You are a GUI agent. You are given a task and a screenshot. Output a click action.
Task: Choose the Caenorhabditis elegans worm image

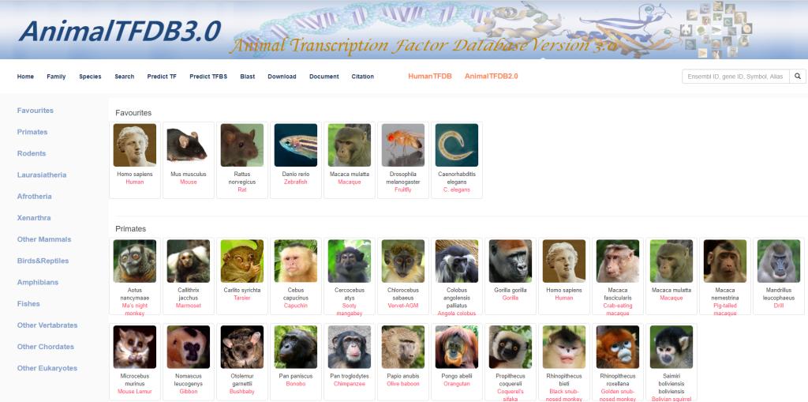coord(457,145)
